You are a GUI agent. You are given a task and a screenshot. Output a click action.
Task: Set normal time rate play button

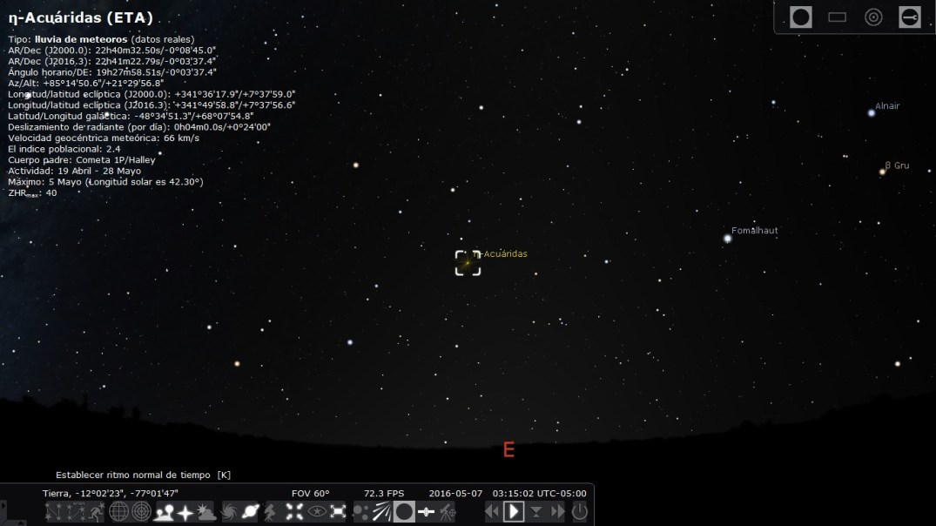click(514, 512)
